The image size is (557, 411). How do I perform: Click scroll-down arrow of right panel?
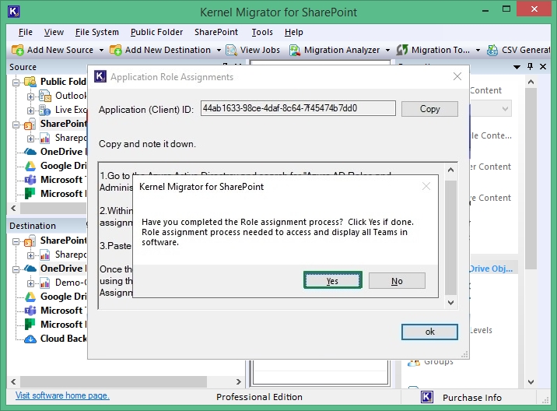pos(531,382)
